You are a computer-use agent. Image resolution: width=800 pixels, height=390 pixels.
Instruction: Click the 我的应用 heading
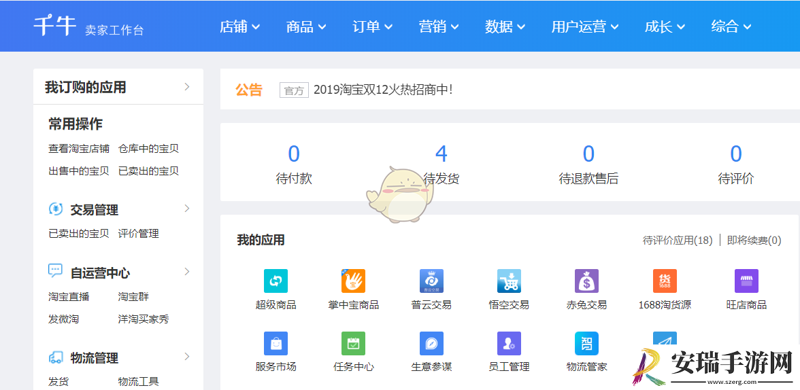coord(261,240)
